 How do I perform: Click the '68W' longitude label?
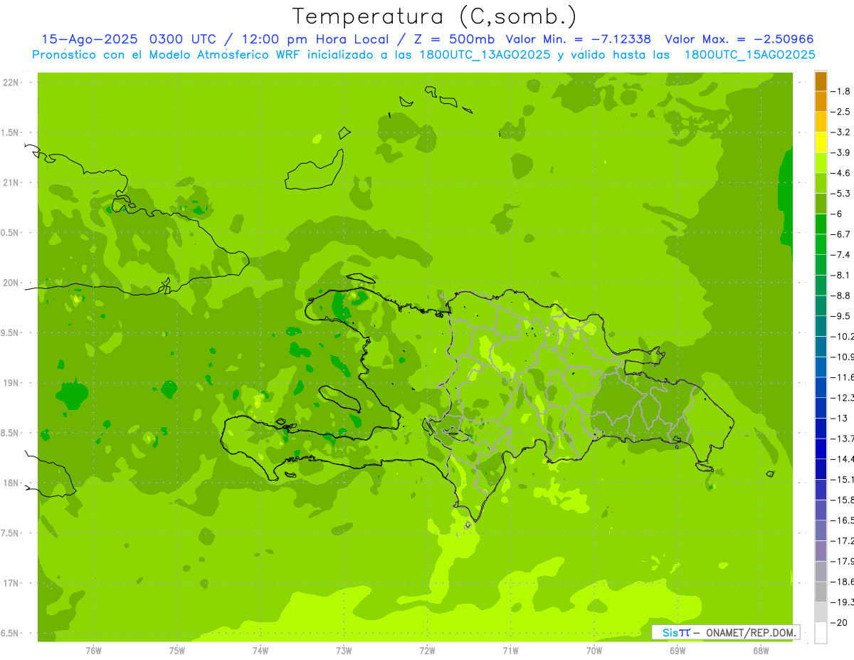tap(761, 651)
